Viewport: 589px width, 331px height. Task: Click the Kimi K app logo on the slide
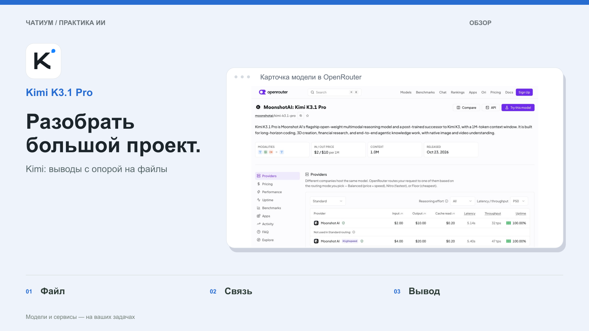point(43,61)
